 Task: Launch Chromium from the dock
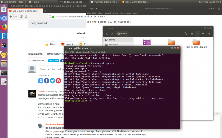click(x=4, y=18)
